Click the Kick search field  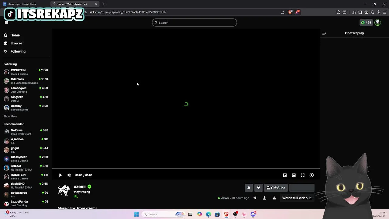194,23
